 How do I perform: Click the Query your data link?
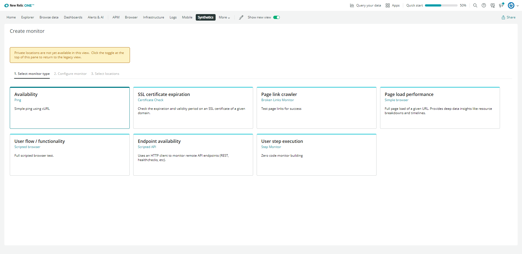tap(369, 5)
